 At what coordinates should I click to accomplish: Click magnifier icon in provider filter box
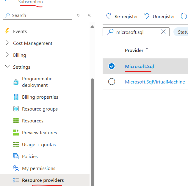click(x=110, y=32)
